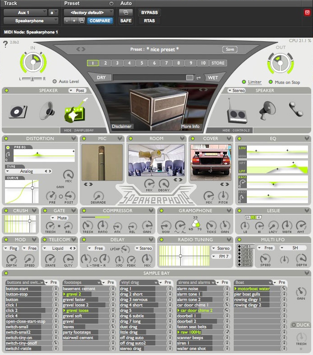Viewport: 313px width, 355px height.
Task: Click the dry/wet mix slider handle
Action: tap(190, 78)
